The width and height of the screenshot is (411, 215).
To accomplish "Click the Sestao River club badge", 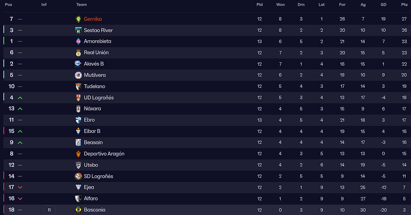I will (78, 31).
